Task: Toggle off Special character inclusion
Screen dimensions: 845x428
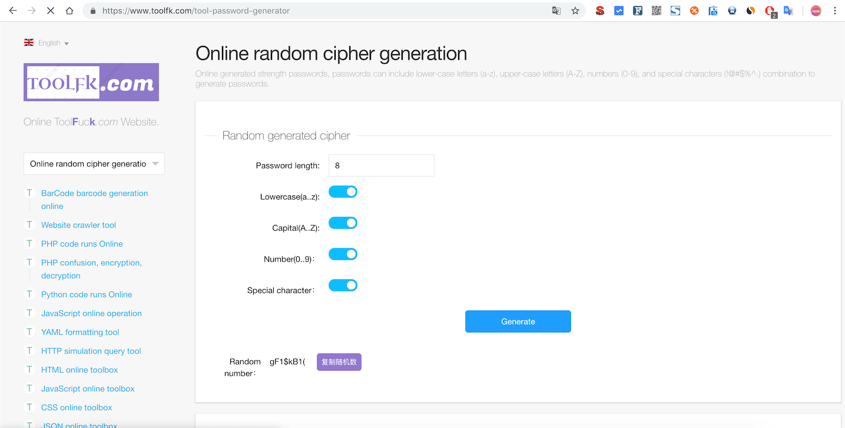Action: coord(343,285)
